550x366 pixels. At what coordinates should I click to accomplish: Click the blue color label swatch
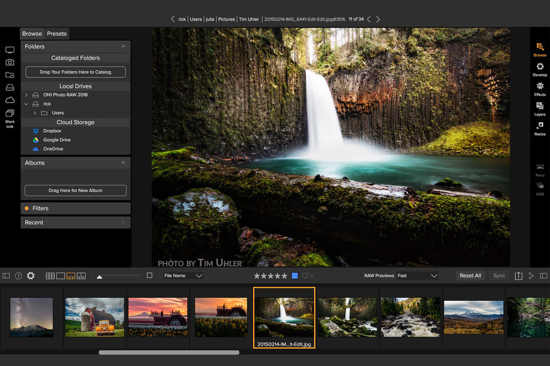(x=294, y=276)
